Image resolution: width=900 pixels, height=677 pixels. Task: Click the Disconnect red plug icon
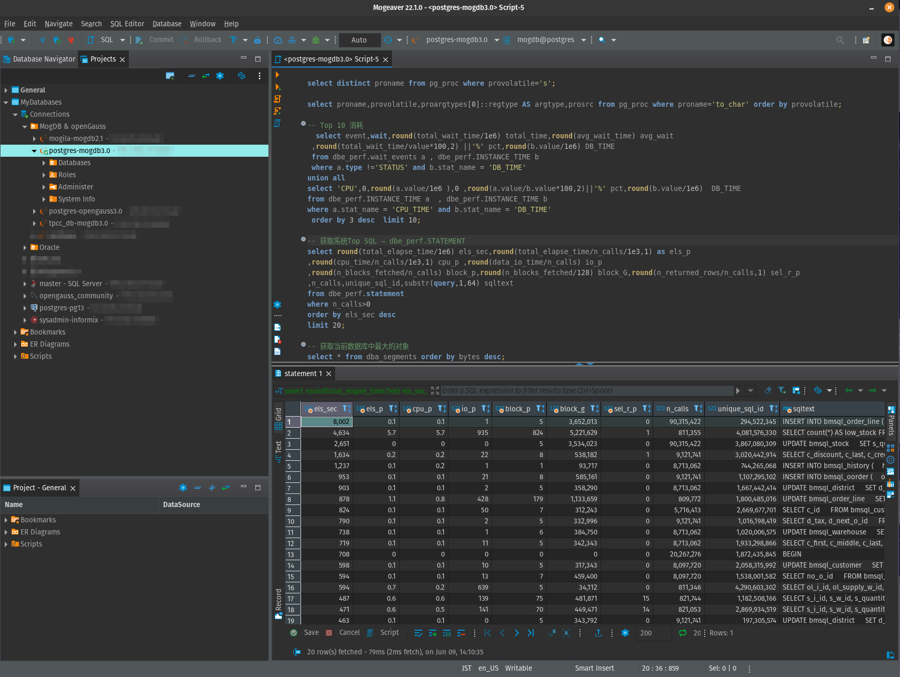71,40
